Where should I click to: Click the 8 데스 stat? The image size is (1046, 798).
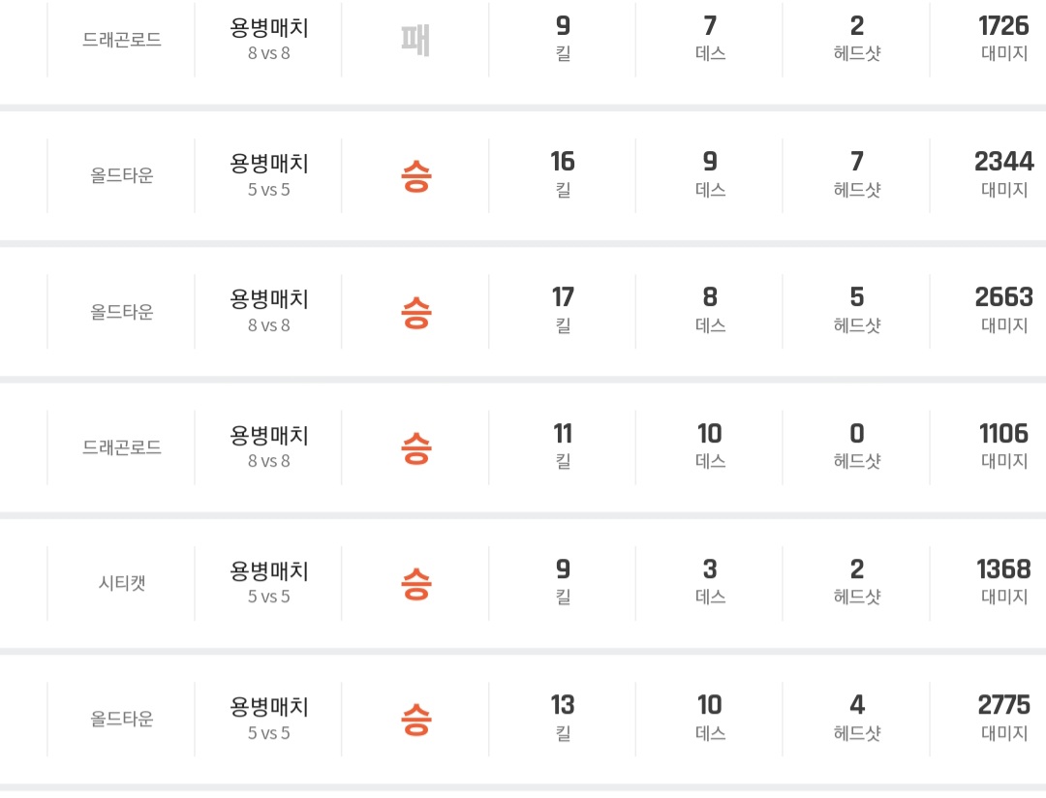pos(710,297)
